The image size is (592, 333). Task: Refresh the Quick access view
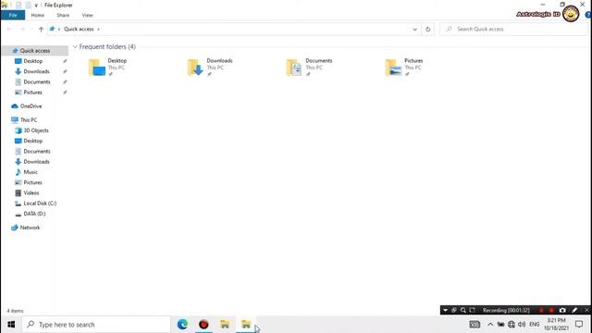(x=427, y=29)
